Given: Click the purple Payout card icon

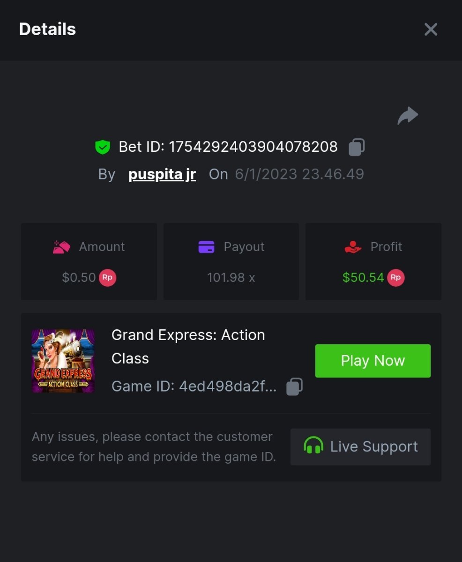Looking at the screenshot, I should coord(206,247).
